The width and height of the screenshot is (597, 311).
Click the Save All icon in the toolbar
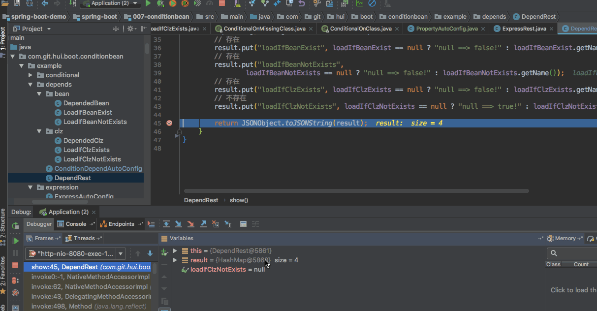(17, 4)
